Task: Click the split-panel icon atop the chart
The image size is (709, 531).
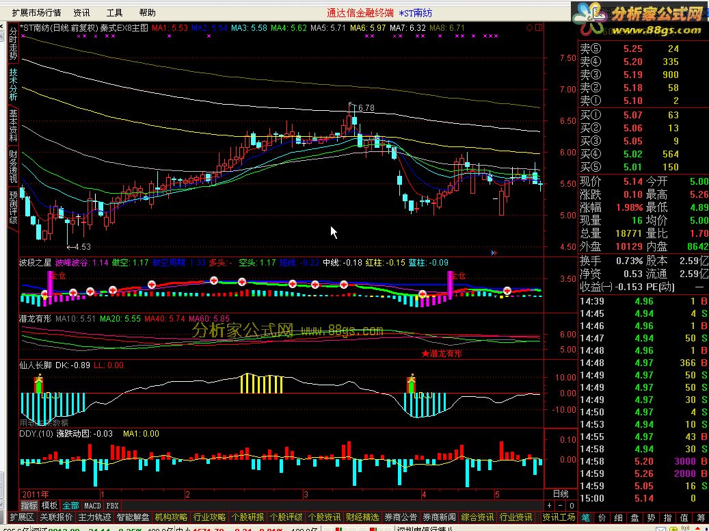Action: 539,27
